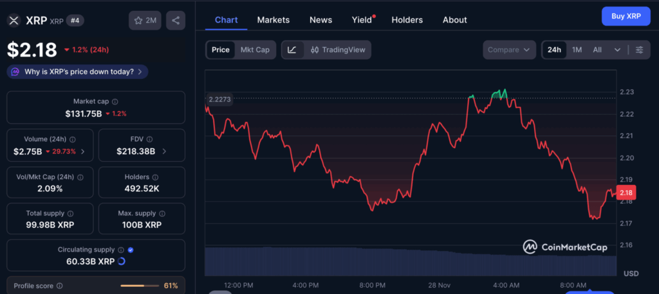Open the Holders tab
The image size is (659, 294).
[407, 20]
